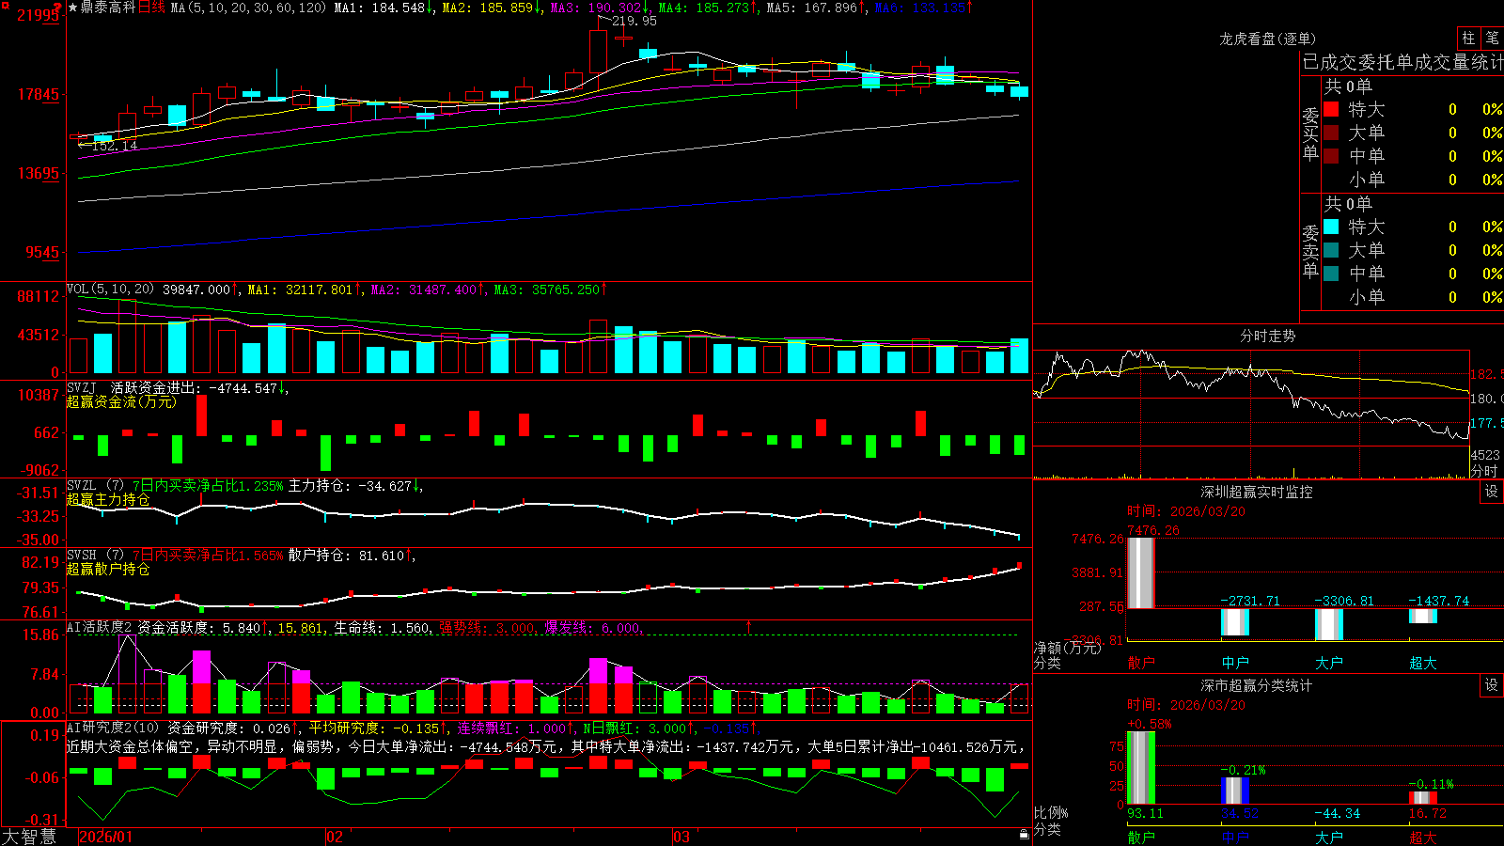1504x846 pixels.
Task: Click the lock icon at chart bottom-right
Action: click(x=1025, y=835)
